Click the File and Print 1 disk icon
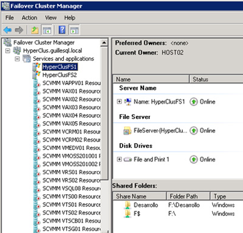 click(128, 160)
